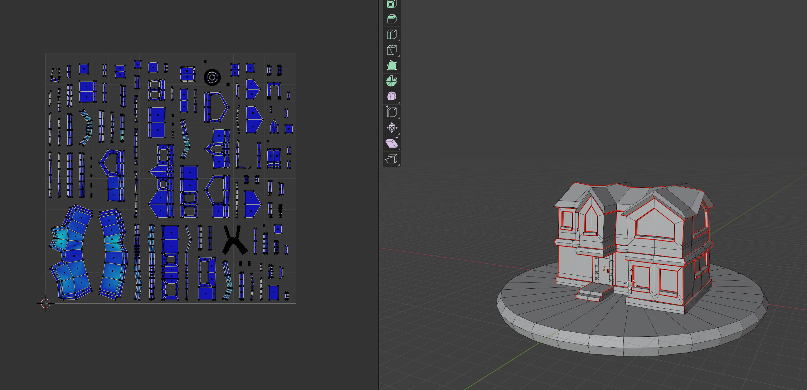Activate the Shrink/Fatten tool

pyautogui.click(x=391, y=128)
